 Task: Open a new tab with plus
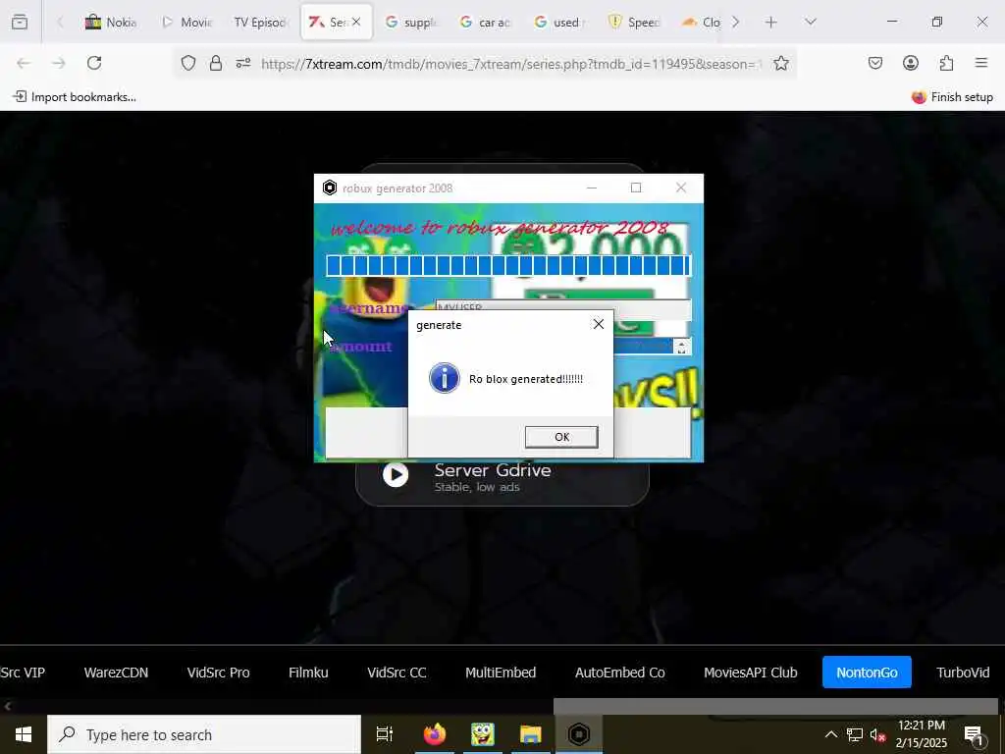[771, 23]
